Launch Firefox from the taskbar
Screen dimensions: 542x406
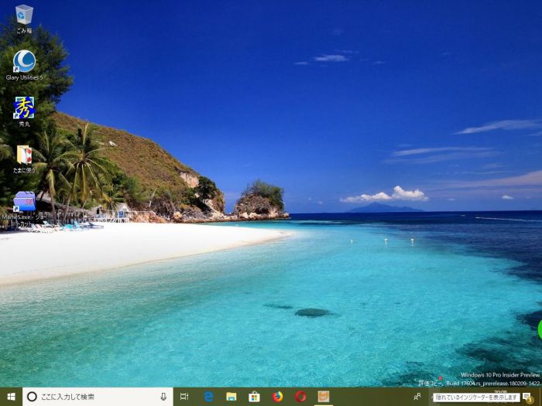click(x=277, y=397)
